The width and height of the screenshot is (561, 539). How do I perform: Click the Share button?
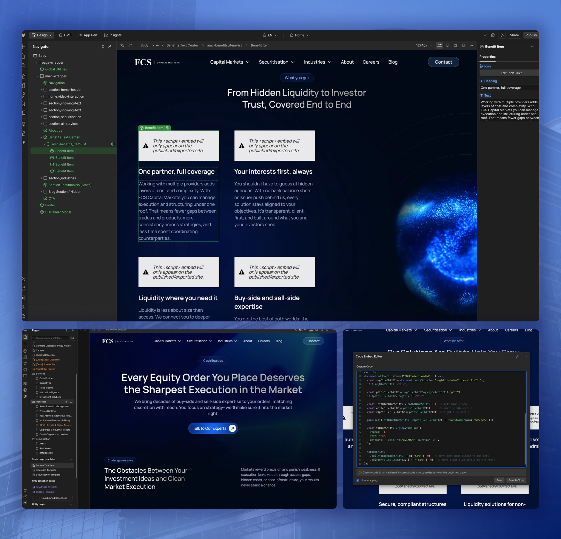[514, 35]
